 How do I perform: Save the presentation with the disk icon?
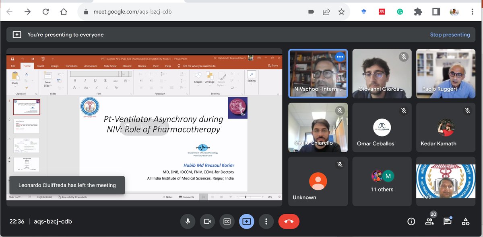(12, 59)
